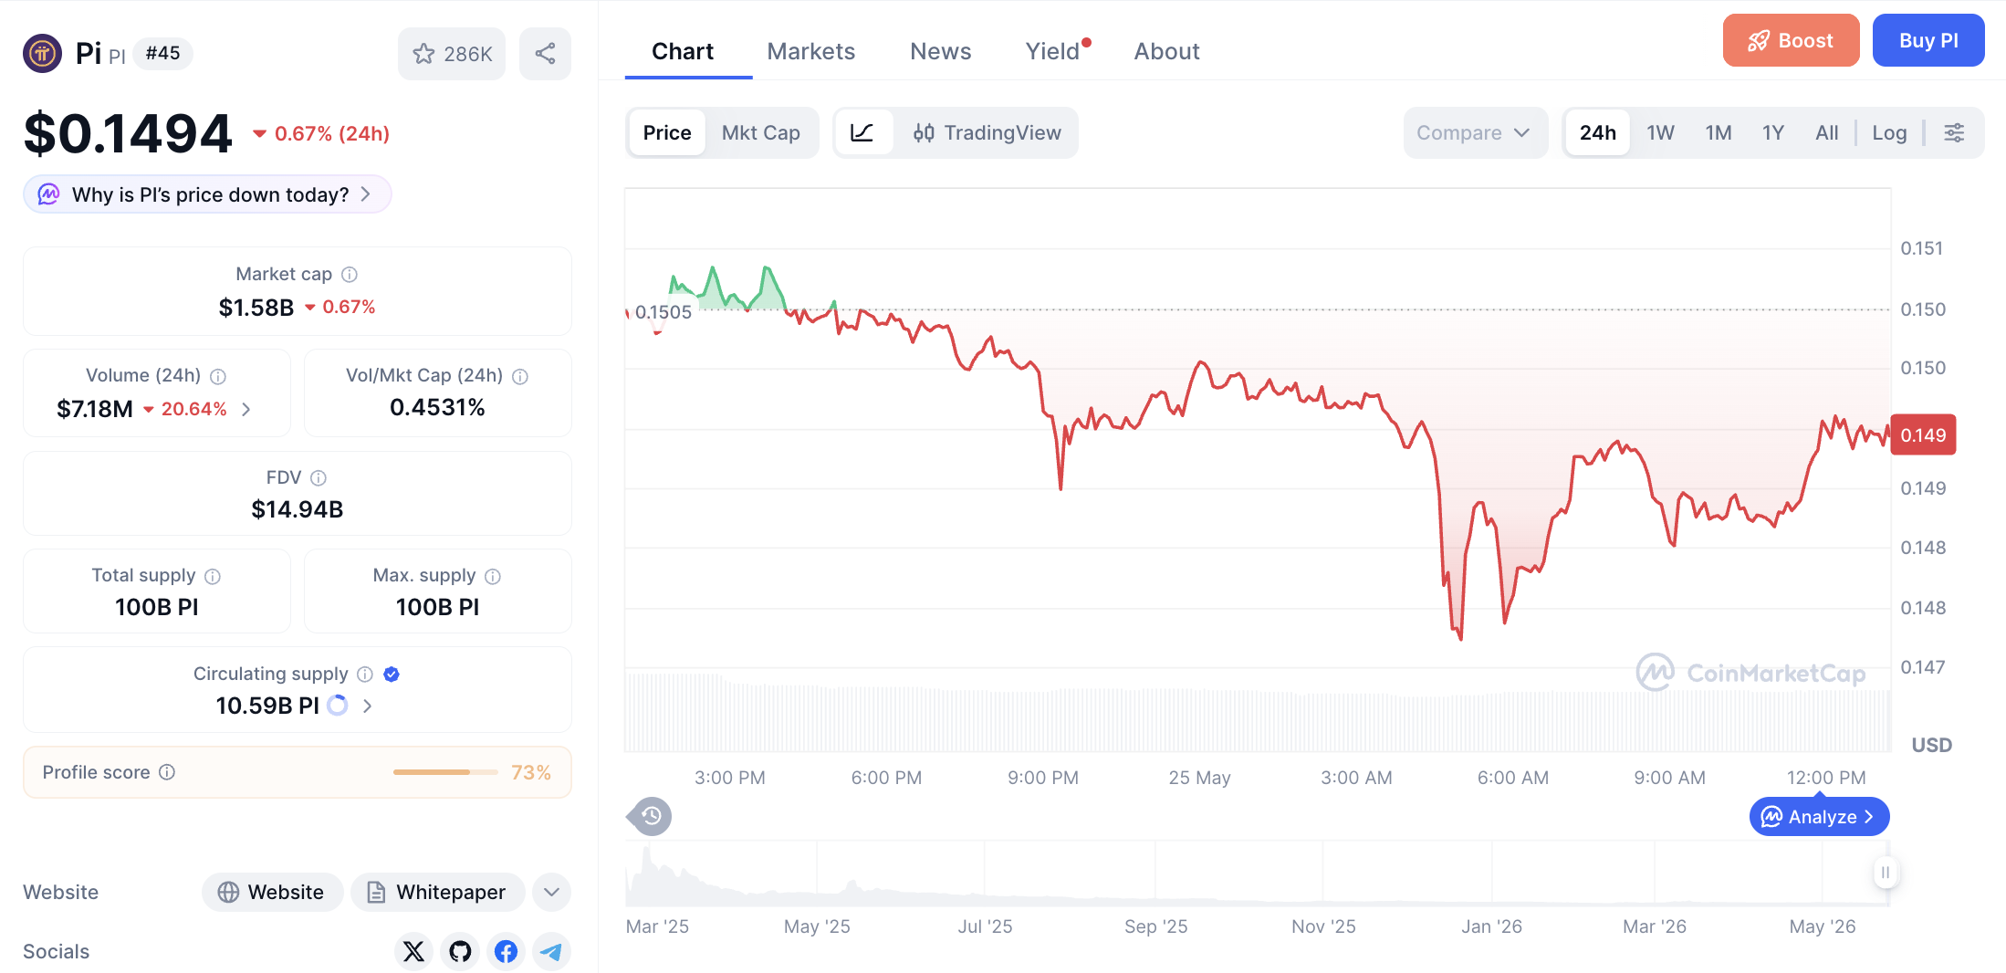The height and width of the screenshot is (973, 2006).
Task: Open the Markets tab
Action: coord(810,52)
